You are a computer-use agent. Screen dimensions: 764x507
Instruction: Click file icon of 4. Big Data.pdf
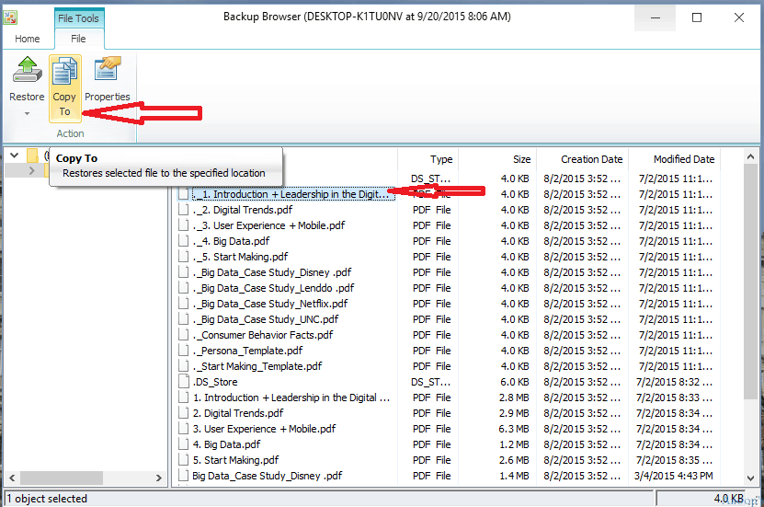(x=183, y=444)
